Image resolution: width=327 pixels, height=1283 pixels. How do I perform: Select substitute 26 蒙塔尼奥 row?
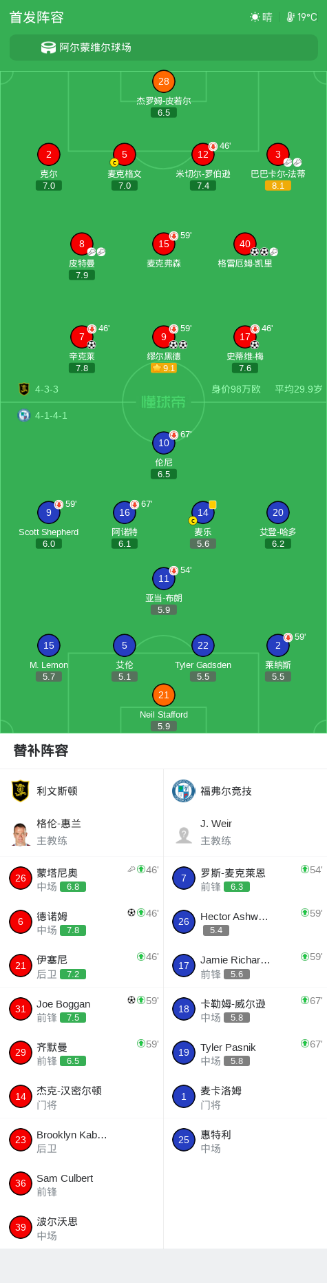(82, 878)
